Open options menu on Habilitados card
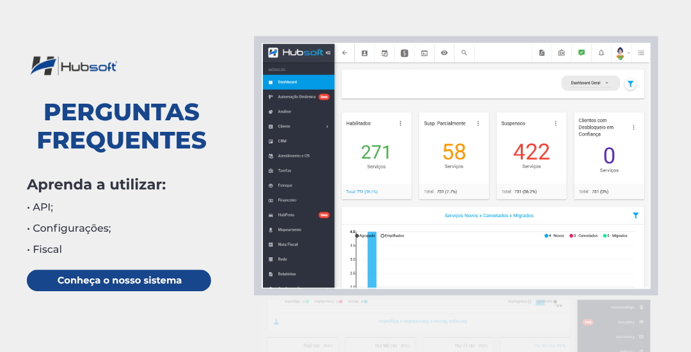This screenshot has height=352, width=691. pyautogui.click(x=401, y=124)
